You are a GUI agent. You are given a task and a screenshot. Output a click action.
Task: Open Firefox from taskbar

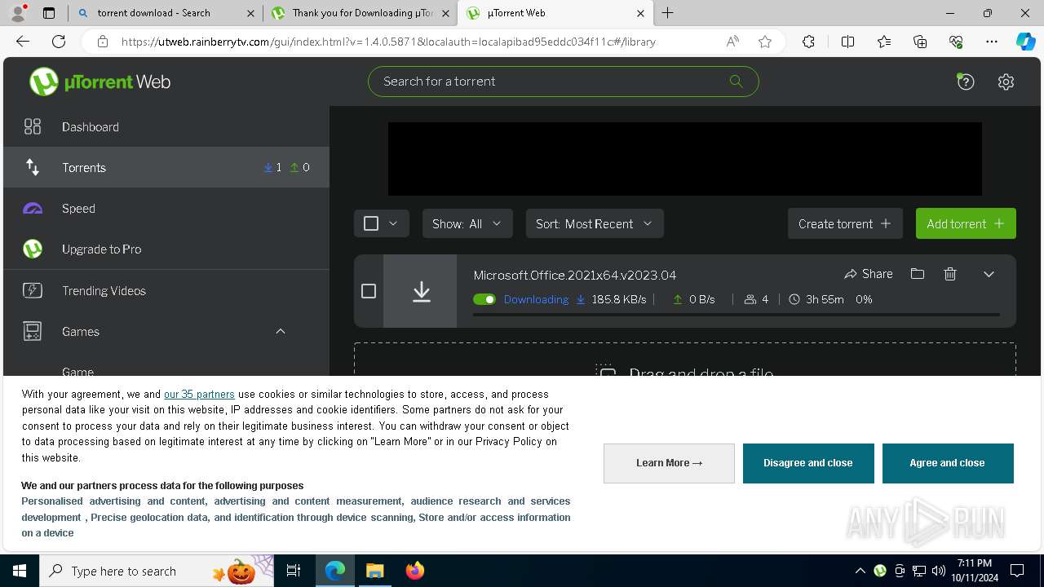click(415, 571)
